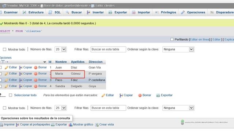Click the magnifier icon beside Buscar
234x131 pixels.
pos(67,12)
